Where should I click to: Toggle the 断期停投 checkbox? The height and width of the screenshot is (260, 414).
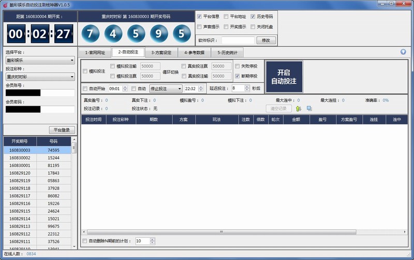pyautogui.click(x=238, y=76)
